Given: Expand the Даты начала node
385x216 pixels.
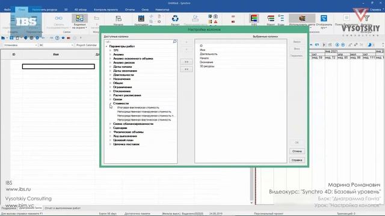Looking at the screenshot, I should tap(110, 67).
